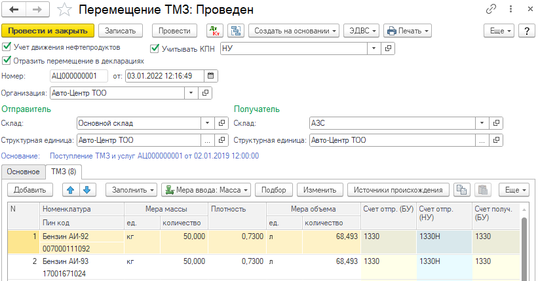Move row down with blue arrow
Viewport: 538px width, 281px height.
click(86, 190)
